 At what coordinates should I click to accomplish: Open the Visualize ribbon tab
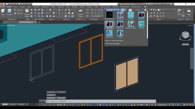36,7
